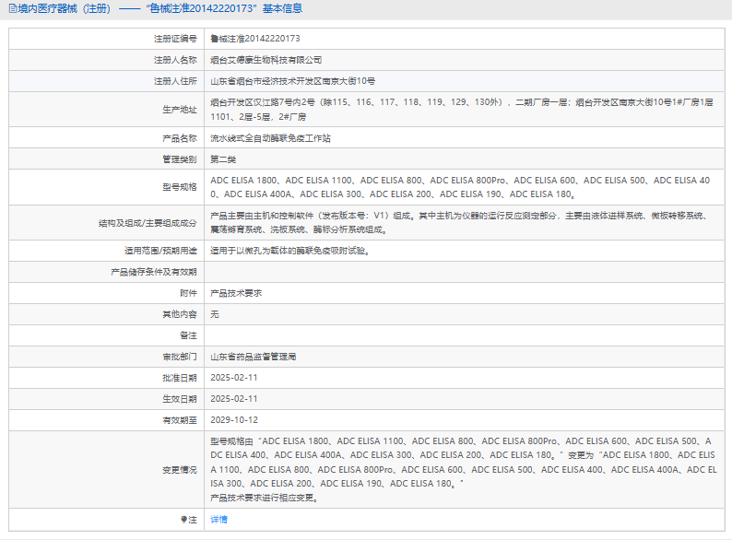Click the 产品名称 label
Screen dimensions: 732x540
(180, 138)
